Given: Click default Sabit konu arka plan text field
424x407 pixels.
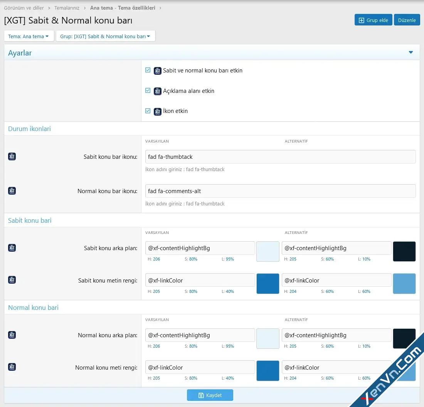Looking at the screenshot, I should [200, 248].
